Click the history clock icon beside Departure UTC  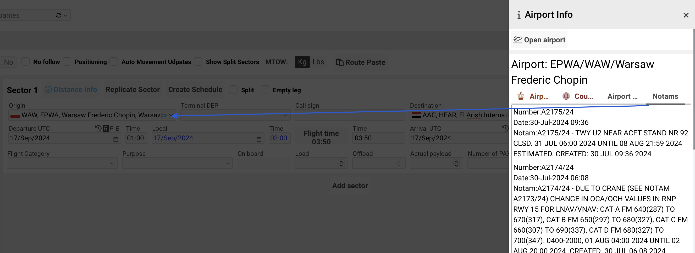pyautogui.click(x=98, y=128)
